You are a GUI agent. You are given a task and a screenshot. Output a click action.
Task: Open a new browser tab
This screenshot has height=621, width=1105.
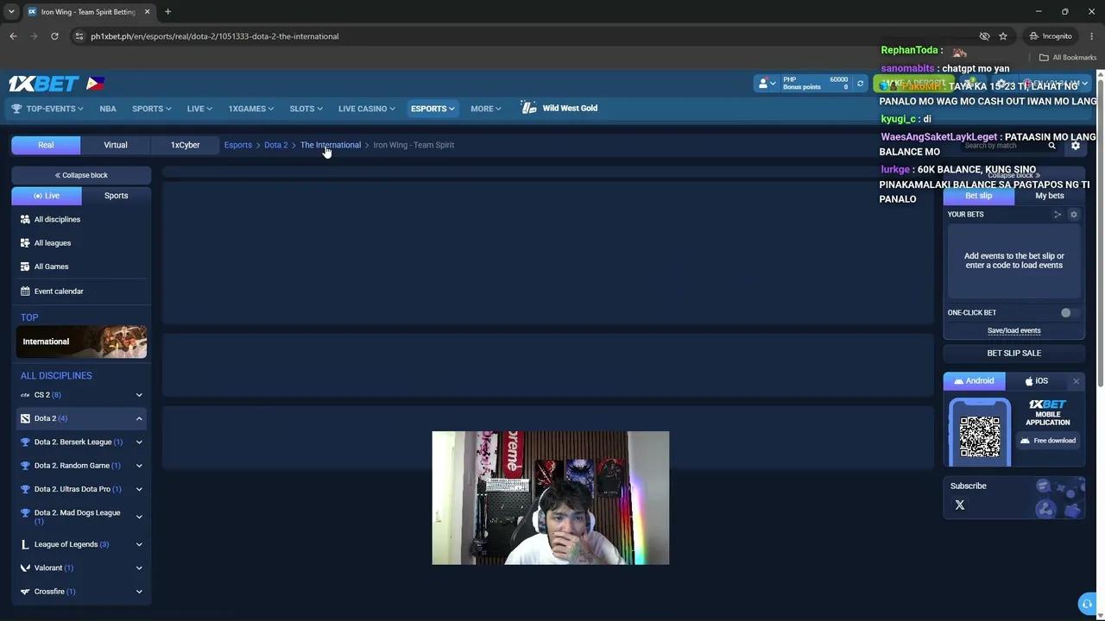pos(167,11)
